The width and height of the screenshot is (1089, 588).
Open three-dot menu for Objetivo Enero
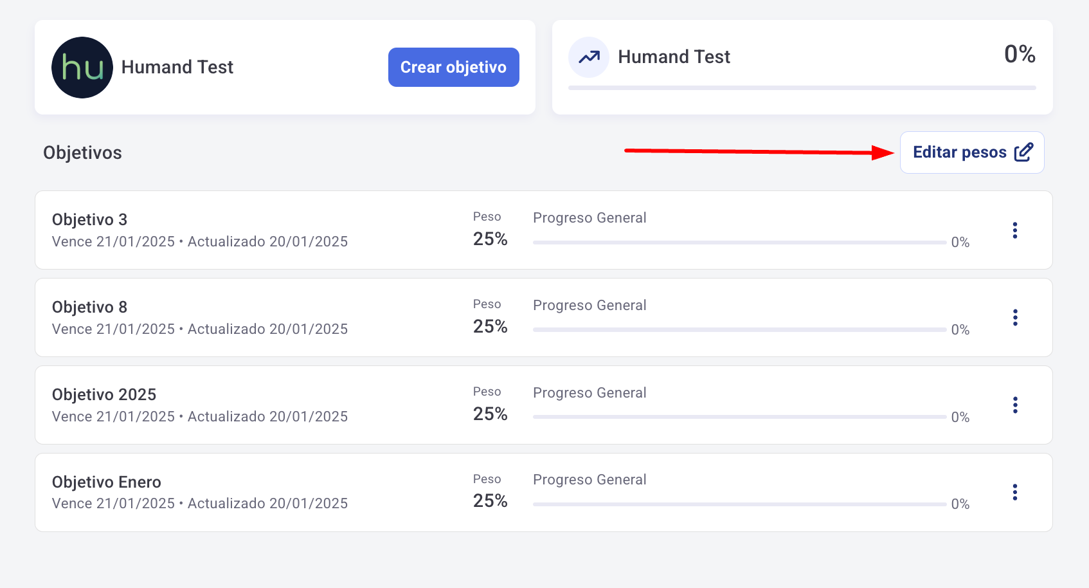point(1015,493)
